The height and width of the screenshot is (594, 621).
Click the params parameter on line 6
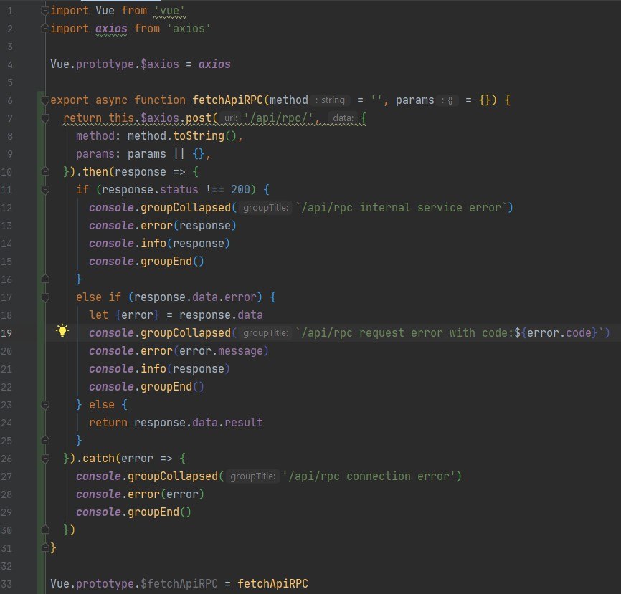pyautogui.click(x=414, y=100)
